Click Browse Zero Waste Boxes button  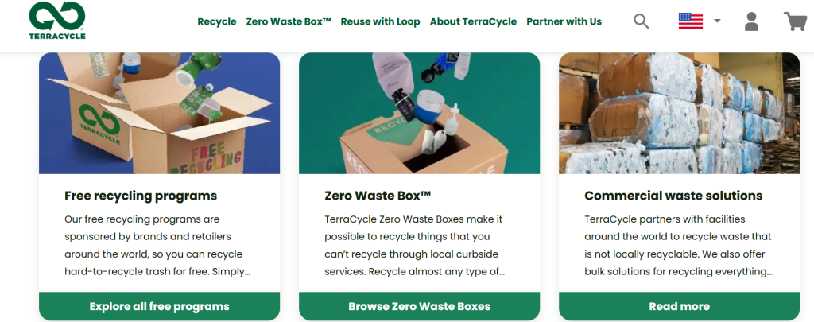point(420,306)
